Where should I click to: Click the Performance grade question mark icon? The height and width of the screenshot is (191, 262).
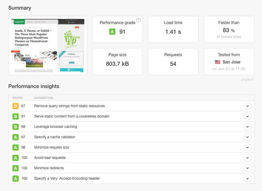139,20
